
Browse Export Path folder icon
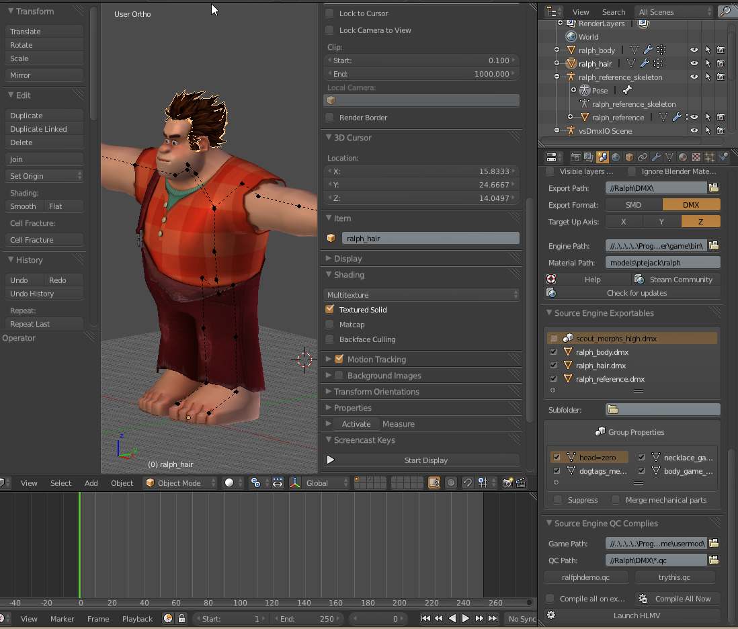coord(714,187)
